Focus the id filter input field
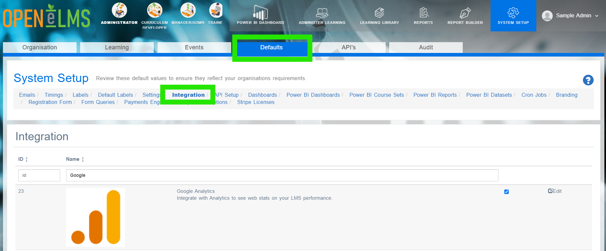Screen dimensions: 606x251 click(x=39, y=175)
